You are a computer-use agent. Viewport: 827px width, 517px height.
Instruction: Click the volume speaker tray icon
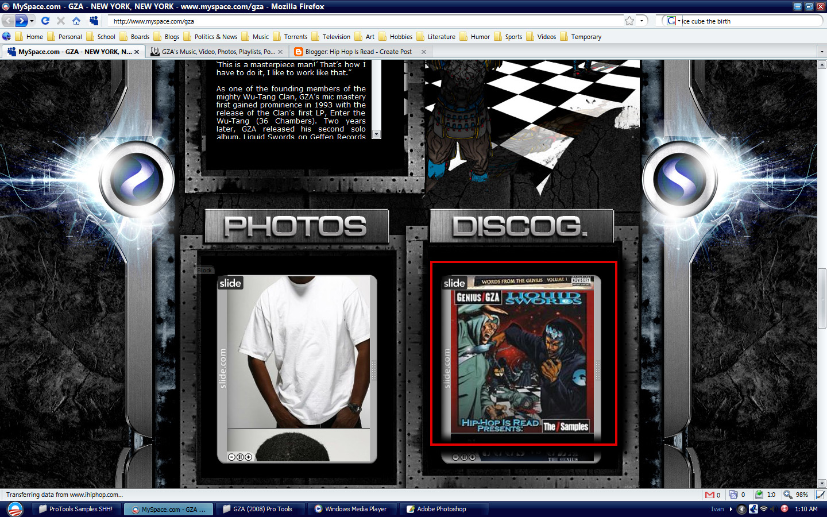[x=774, y=509]
